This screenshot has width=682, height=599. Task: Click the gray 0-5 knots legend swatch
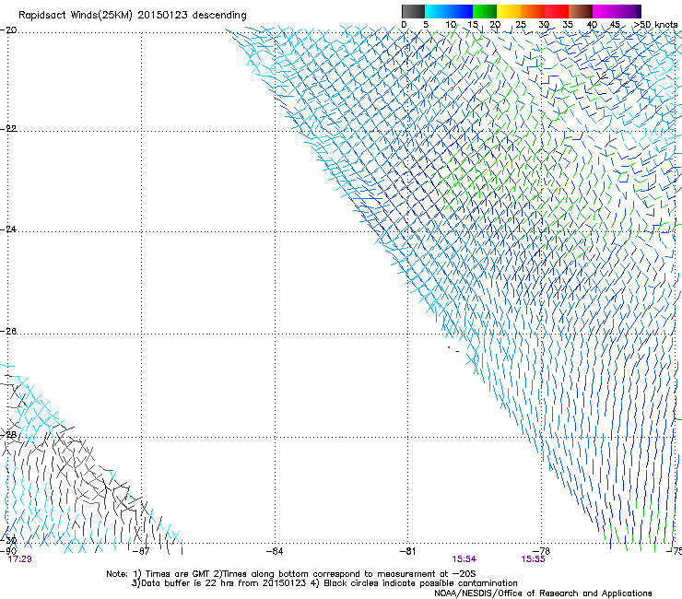[x=413, y=11]
